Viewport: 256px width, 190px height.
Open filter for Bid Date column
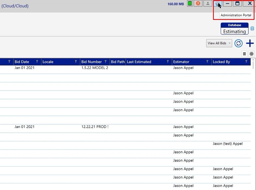(37, 62)
